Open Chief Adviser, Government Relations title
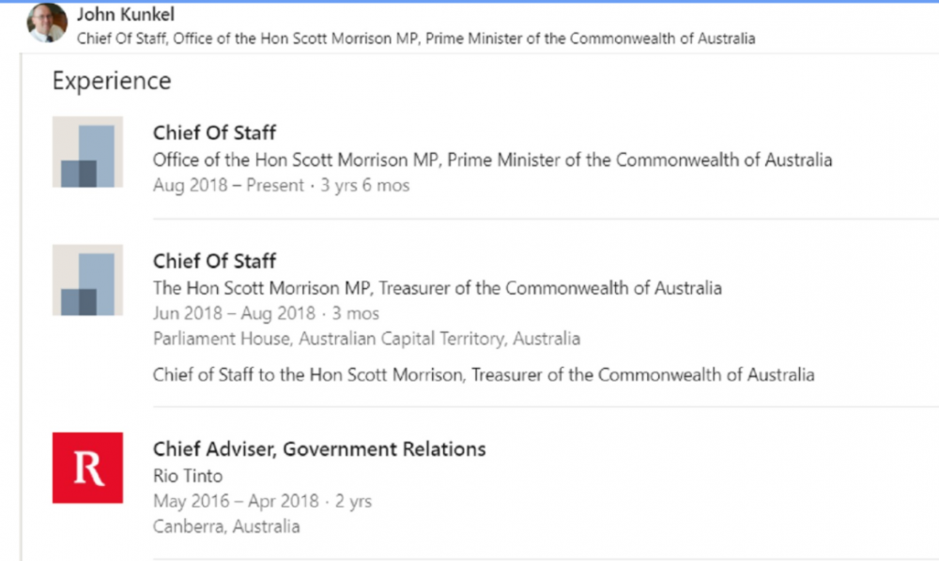Viewport: 939px width, 561px height. point(319,449)
